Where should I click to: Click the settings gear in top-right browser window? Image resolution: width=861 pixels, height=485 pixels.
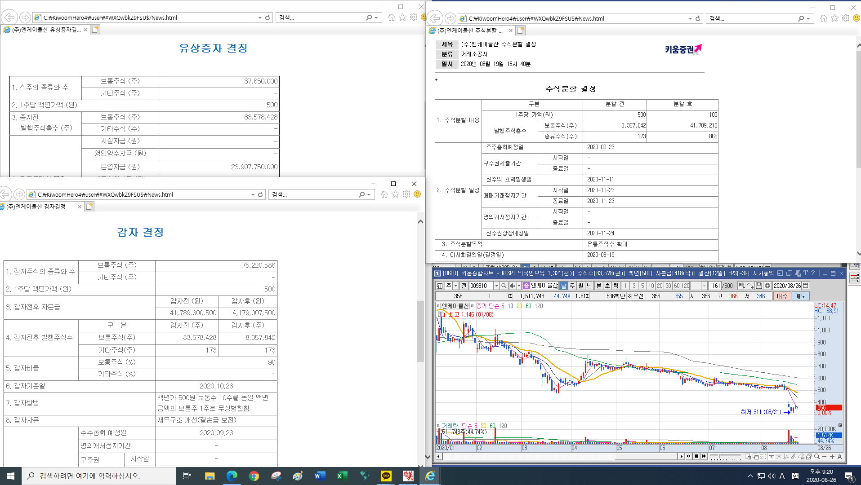(x=846, y=18)
